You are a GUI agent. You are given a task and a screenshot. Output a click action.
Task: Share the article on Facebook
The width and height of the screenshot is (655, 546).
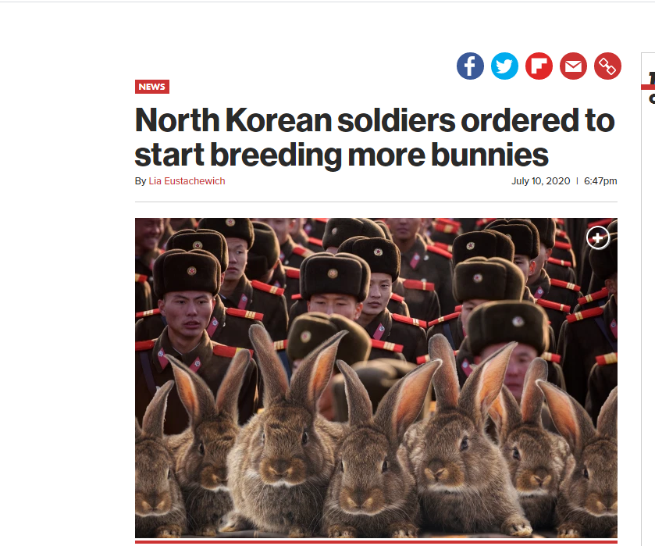(x=470, y=66)
